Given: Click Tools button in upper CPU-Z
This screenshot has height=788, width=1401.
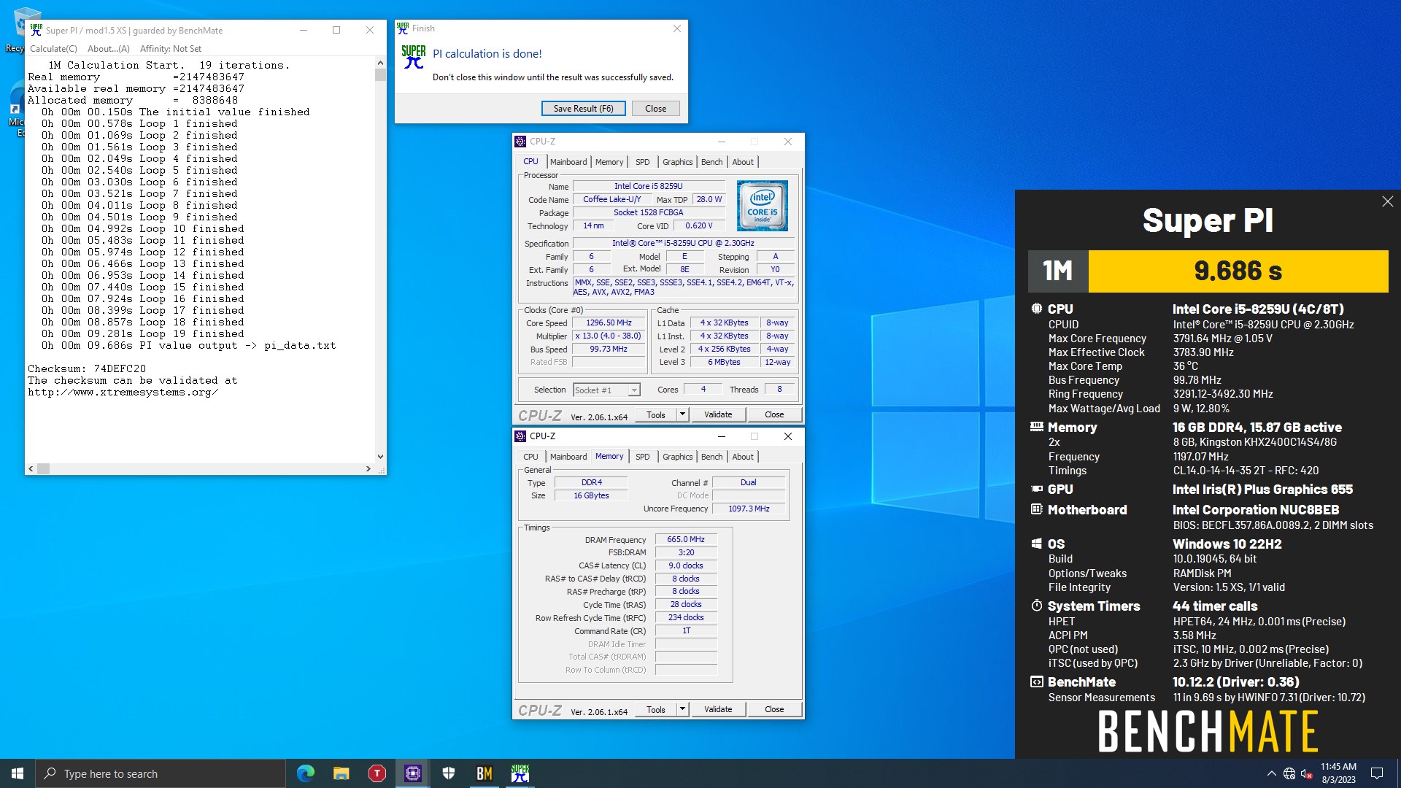Looking at the screenshot, I should 655,414.
